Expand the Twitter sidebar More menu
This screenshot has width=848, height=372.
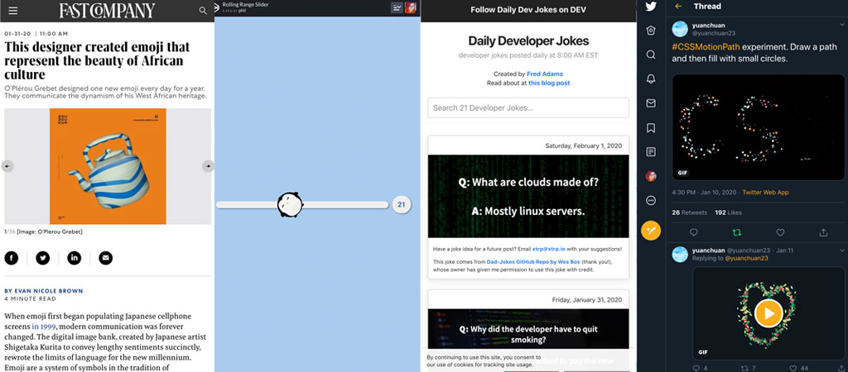click(651, 201)
